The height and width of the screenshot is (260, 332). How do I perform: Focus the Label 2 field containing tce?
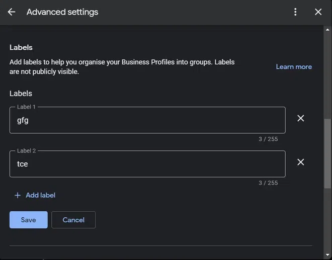(x=147, y=164)
